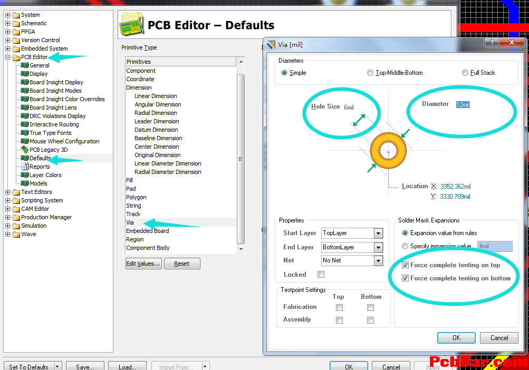Viewport: 529px width, 370px height.
Task: Toggle Force complete tenting on bottom
Action: pos(405,278)
